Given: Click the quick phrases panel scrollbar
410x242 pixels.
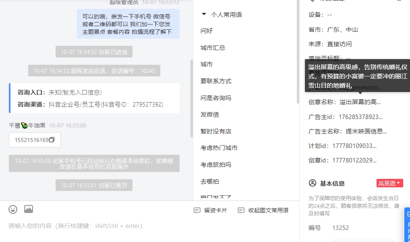Looking at the screenshot, I should (298, 52).
